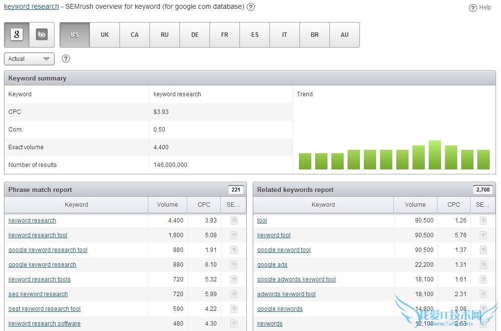
Task: Open SERP source icon for google ads row
Action: [483, 265]
